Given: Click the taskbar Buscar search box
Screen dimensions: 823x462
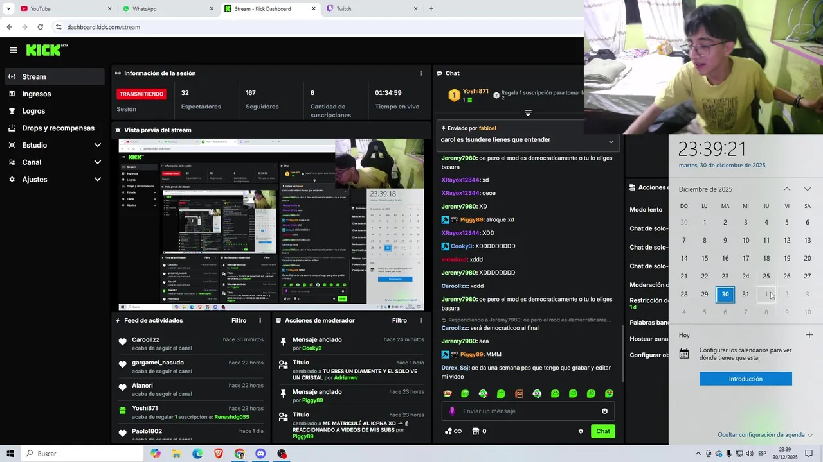Looking at the screenshot, I should 82,454.
